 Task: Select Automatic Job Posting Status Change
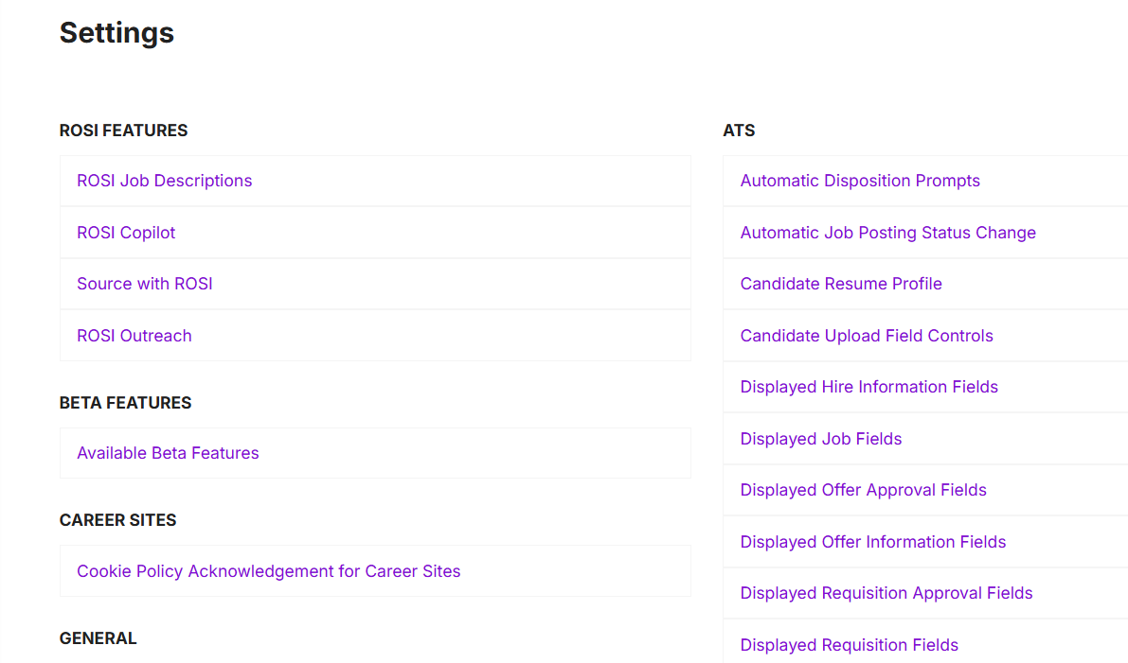(x=887, y=233)
